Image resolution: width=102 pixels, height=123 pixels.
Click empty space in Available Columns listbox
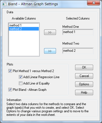(24, 43)
